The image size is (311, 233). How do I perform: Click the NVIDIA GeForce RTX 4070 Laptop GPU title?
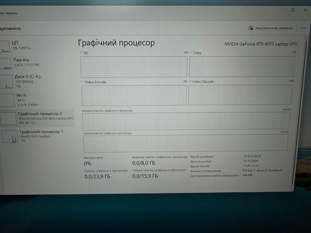click(x=261, y=44)
